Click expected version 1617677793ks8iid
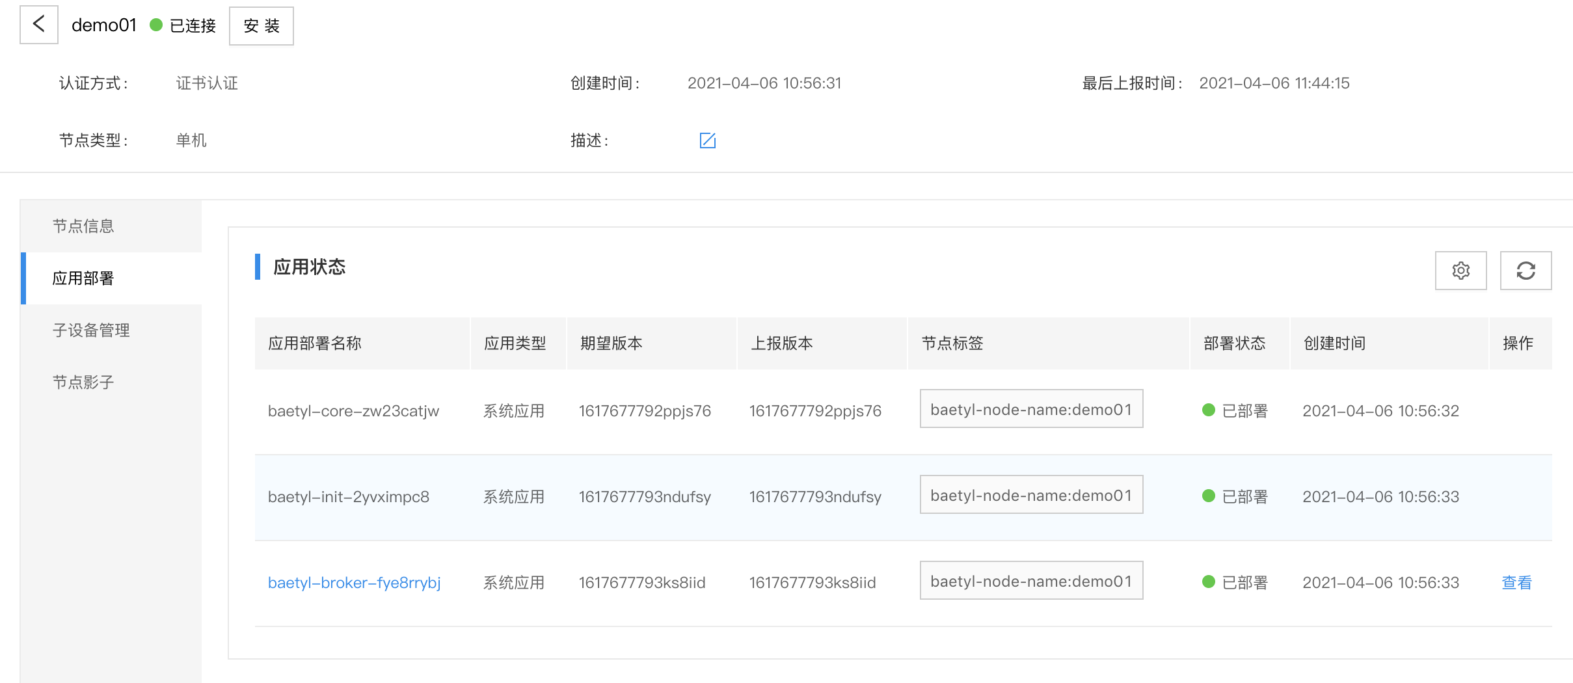1573x683 pixels. tap(643, 583)
